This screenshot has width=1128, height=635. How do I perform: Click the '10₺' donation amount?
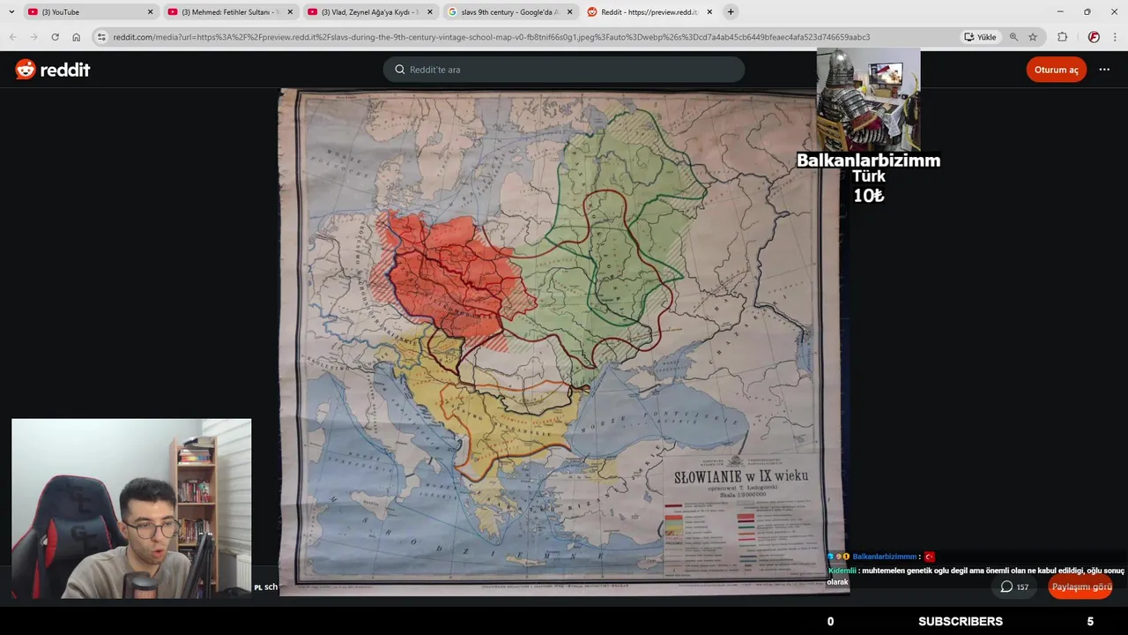[x=868, y=196]
